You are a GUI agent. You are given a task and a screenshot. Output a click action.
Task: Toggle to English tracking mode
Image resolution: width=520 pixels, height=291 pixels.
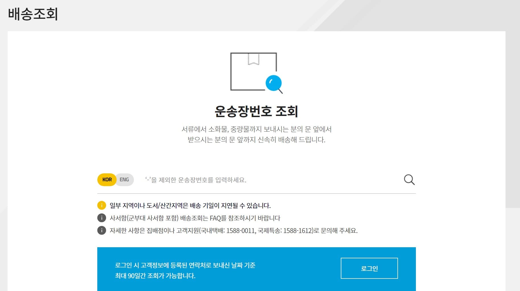[125, 179]
